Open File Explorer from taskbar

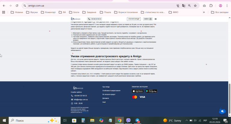[92, 120]
